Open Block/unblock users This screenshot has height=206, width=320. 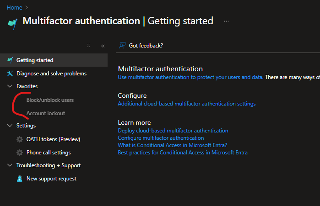point(50,100)
